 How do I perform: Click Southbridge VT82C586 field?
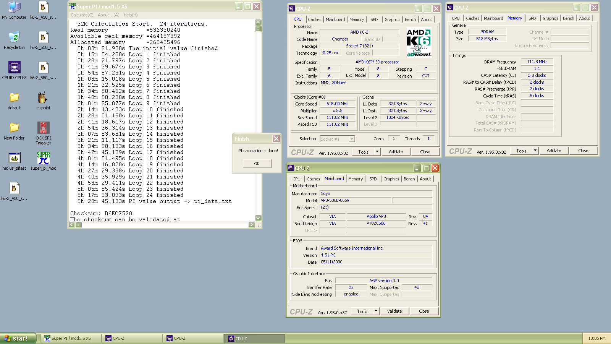click(x=376, y=223)
